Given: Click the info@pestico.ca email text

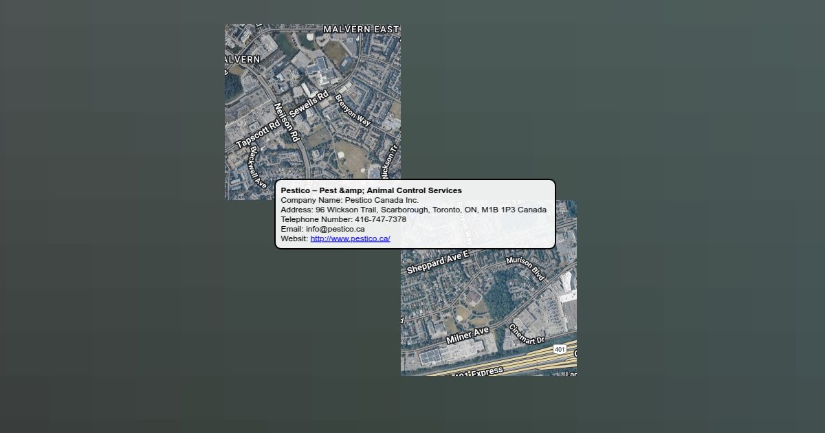Looking at the screenshot, I should tap(335, 229).
